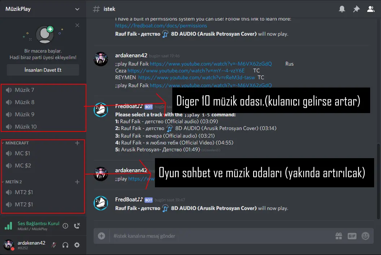The width and height of the screenshot is (381, 255).
Task: Open GIF picker button
Action: click(x=352, y=236)
